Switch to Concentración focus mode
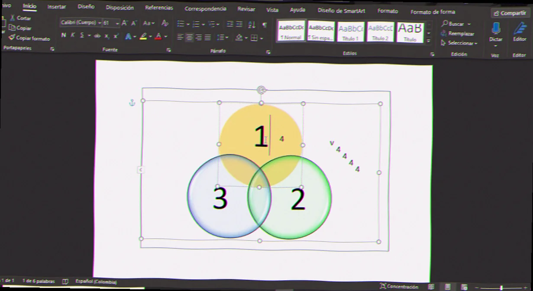The image size is (533, 291). pyautogui.click(x=399, y=286)
